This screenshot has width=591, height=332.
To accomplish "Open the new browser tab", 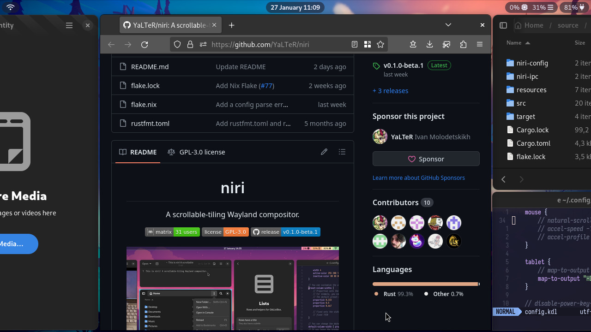I will click(x=232, y=25).
